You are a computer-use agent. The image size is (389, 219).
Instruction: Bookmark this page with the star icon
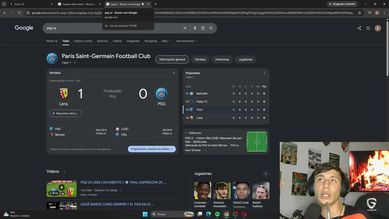360,13
